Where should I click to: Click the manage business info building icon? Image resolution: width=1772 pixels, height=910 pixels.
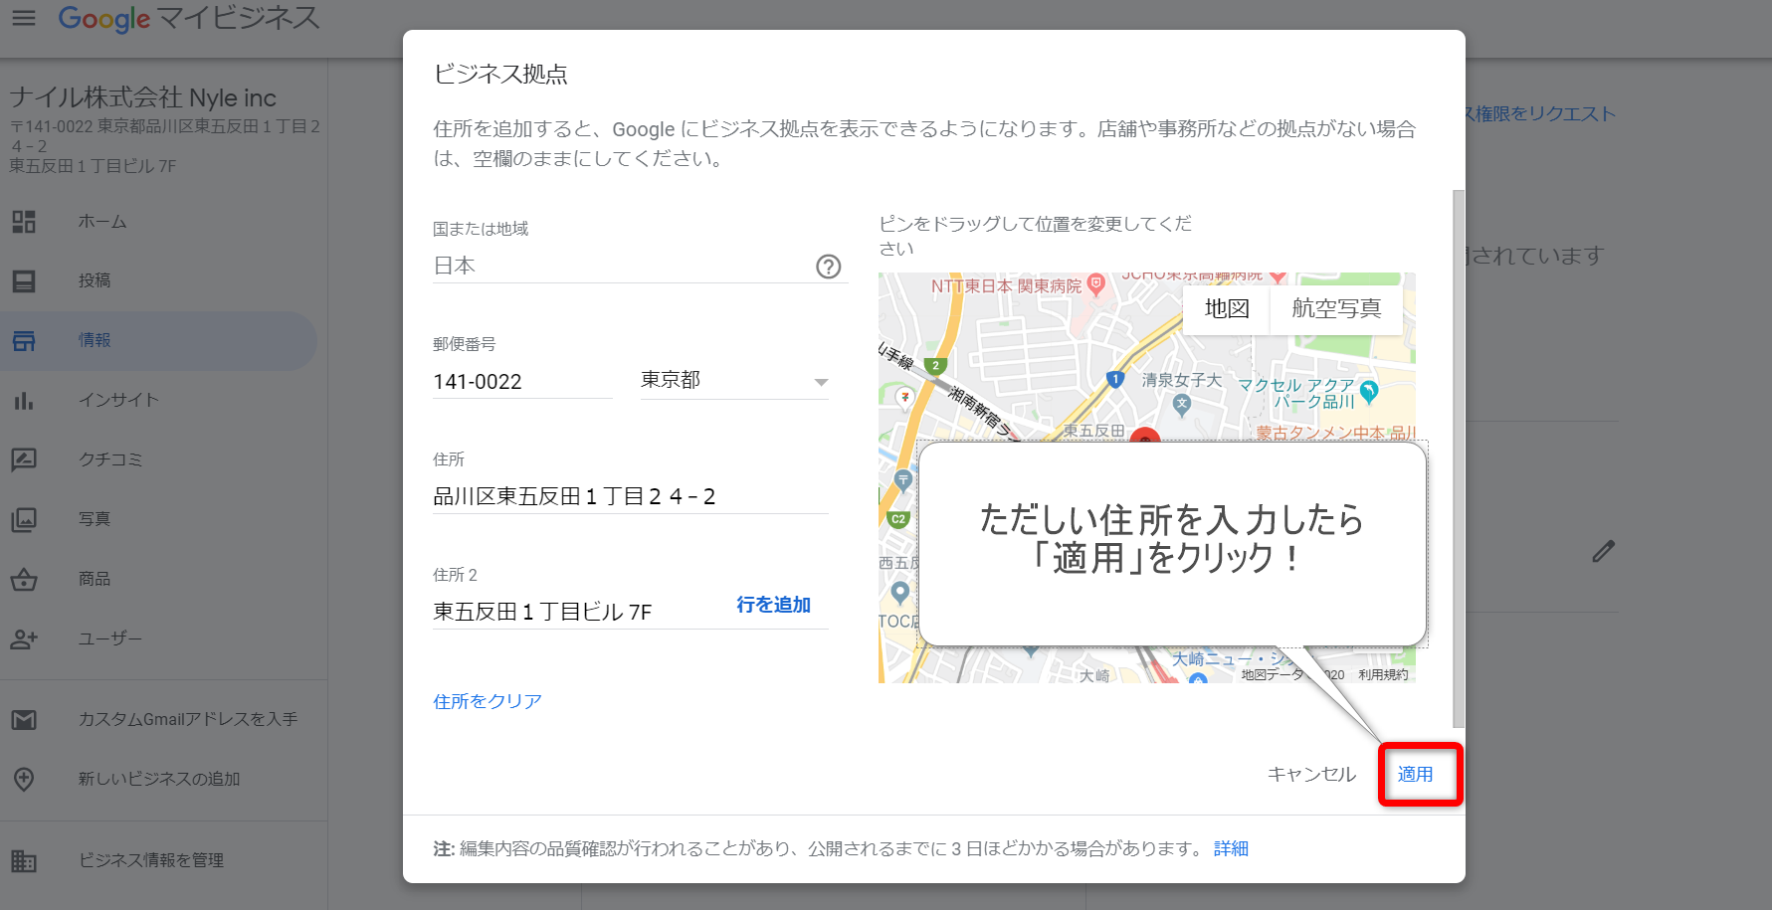coord(24,860)
